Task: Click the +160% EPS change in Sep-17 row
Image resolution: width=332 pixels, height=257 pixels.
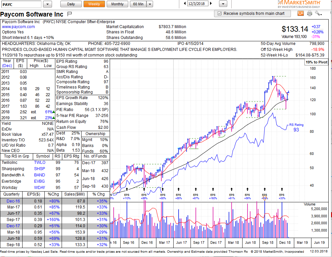Action: [53, 220]
